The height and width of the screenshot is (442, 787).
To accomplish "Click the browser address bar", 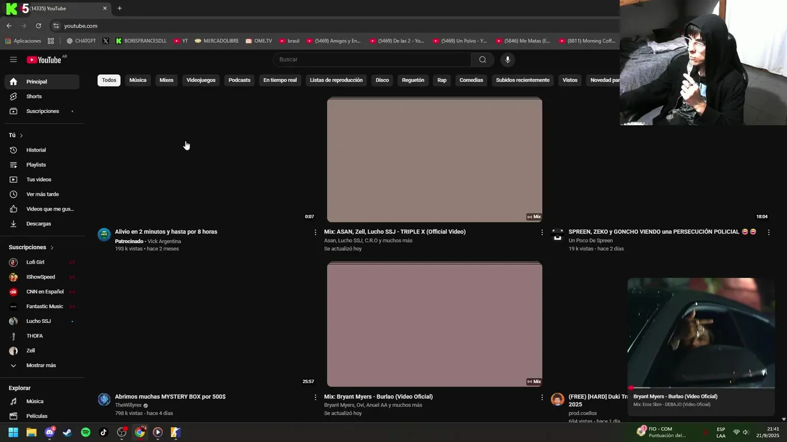I will (332, 26).
